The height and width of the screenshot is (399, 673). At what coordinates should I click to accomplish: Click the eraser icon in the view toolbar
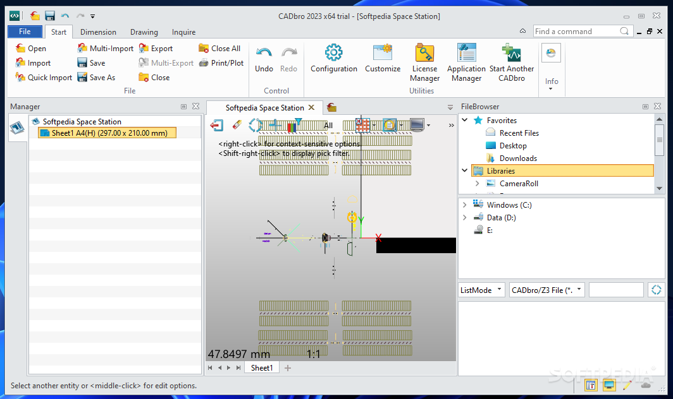[237, 125]
